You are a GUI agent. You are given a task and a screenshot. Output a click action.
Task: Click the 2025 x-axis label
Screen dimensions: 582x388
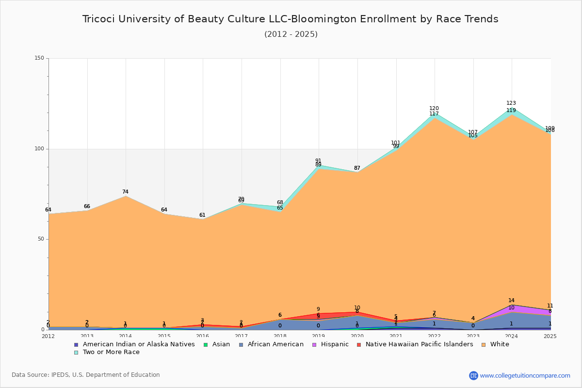click(x=550, y=336)
